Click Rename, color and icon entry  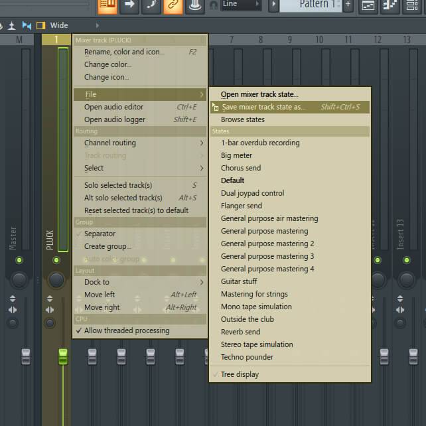coord(123,52)
